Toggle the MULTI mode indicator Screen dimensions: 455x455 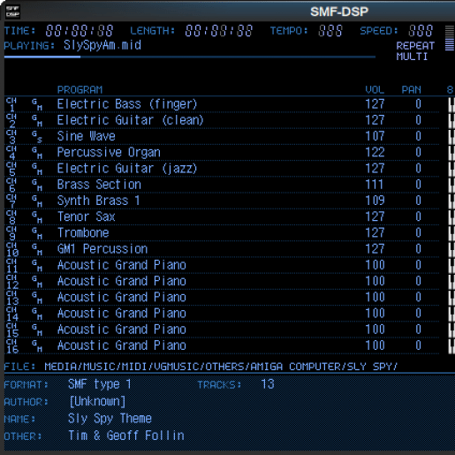tap(412, 57)
